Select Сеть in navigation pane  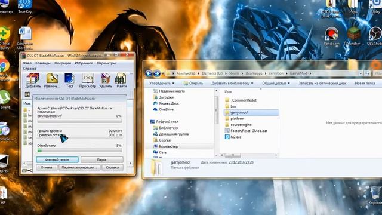[x=160, y=152]
